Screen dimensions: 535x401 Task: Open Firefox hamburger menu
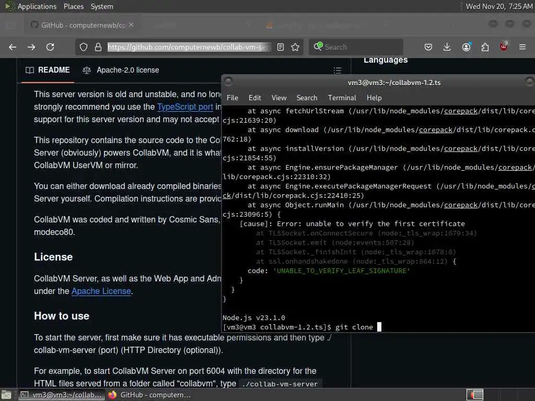click(x=522, y=47)
